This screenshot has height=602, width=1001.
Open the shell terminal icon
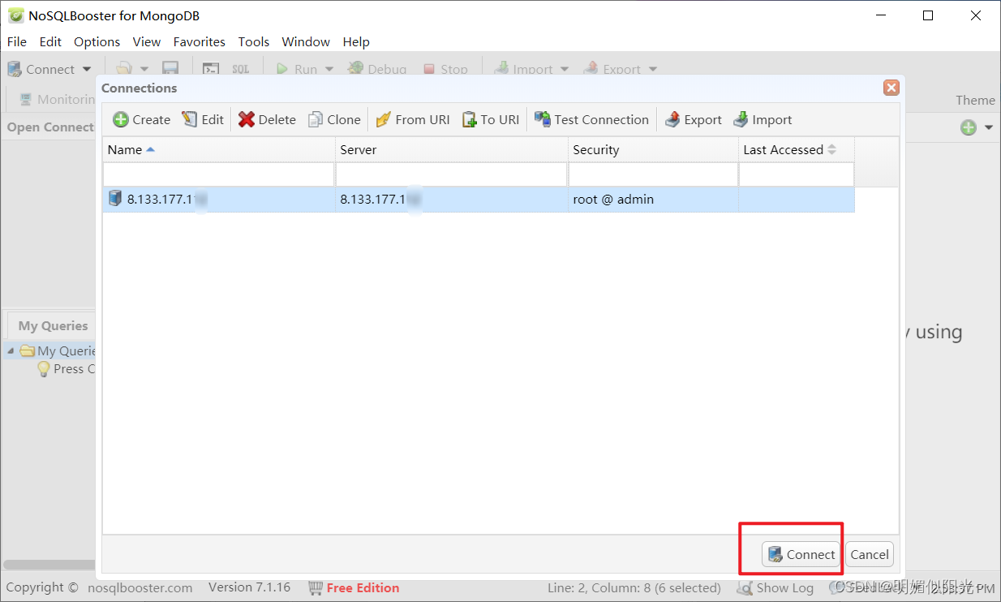coord(211,69)
